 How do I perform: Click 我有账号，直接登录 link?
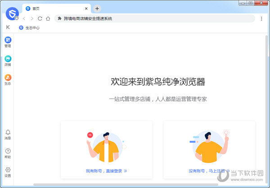[106, 171]
